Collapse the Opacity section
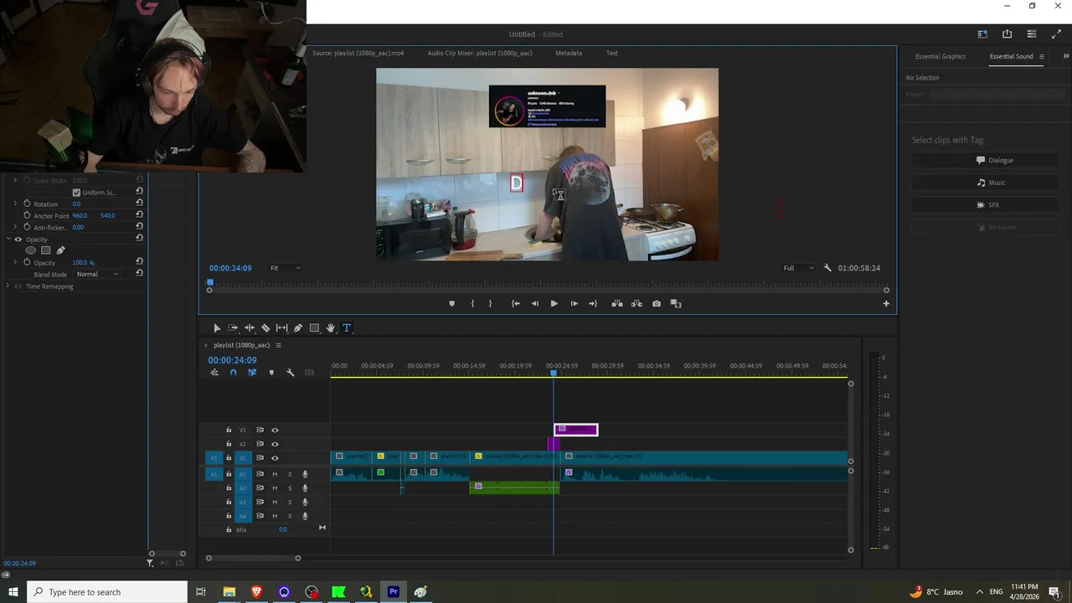This screenshot has width=1072, height=603. (x=8, y=240)
